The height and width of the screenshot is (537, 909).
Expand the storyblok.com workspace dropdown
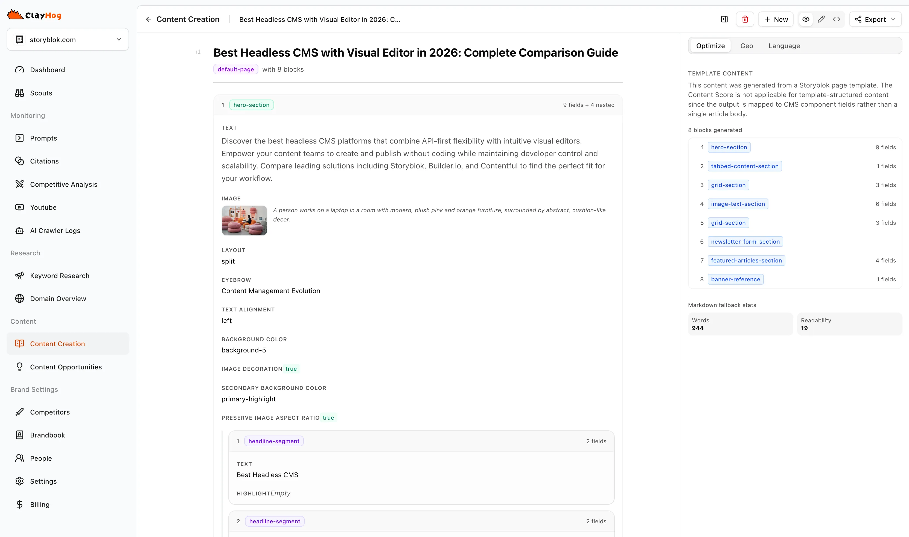[119, 39]
